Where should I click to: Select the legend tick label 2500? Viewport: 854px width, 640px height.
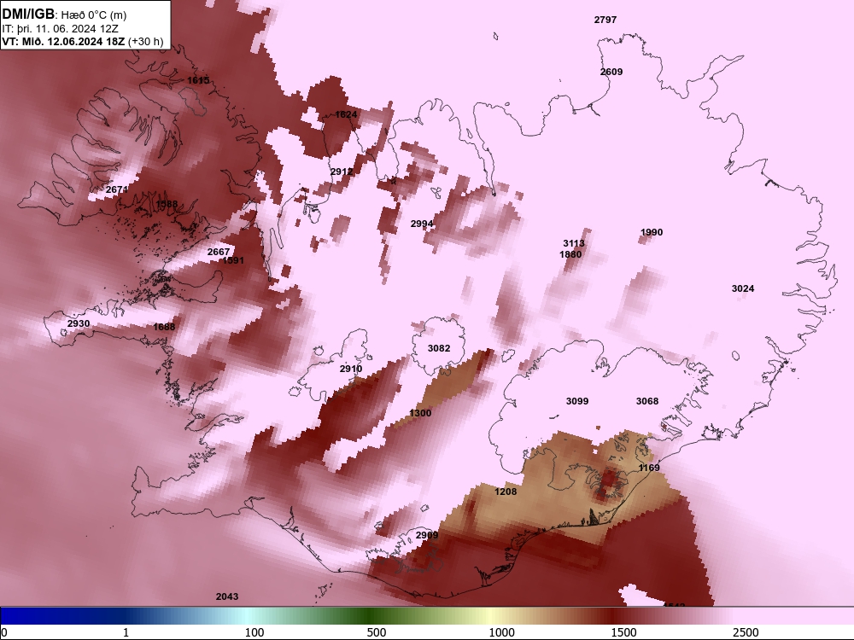pos(746,632)
